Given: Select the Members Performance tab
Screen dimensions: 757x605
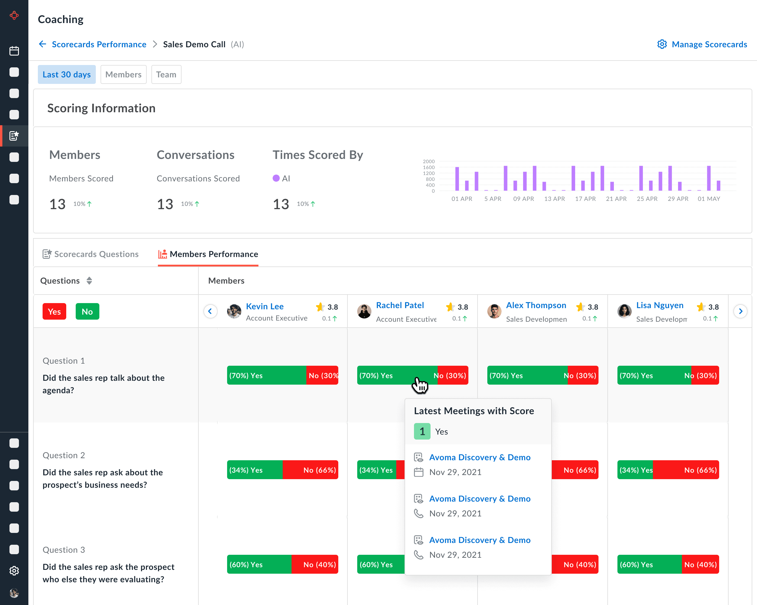Looking at the screenshot, I should click(208, 254).
